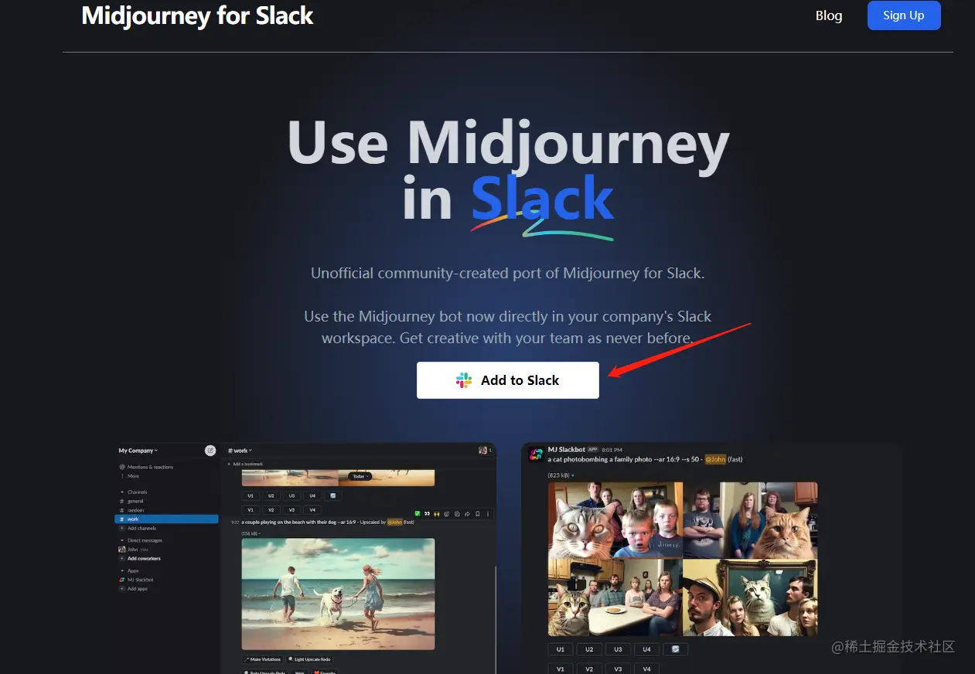Open the cat photobombing image grid
Viewport: 975px width, 674px height.
click(x=683, y=559)
